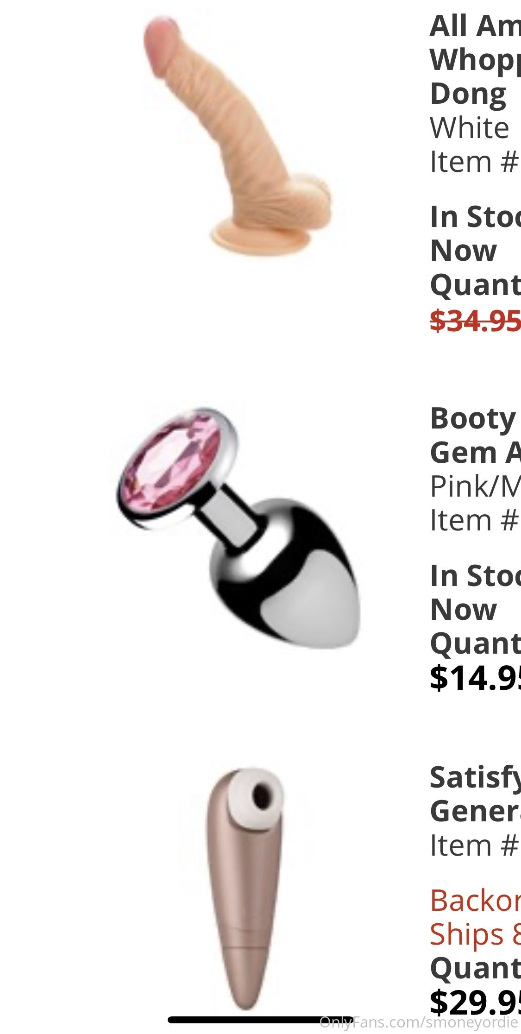521x1034 pixels.
Task: Select the Quantity field above the $14.95 price
Action: [x=475, y=643]
